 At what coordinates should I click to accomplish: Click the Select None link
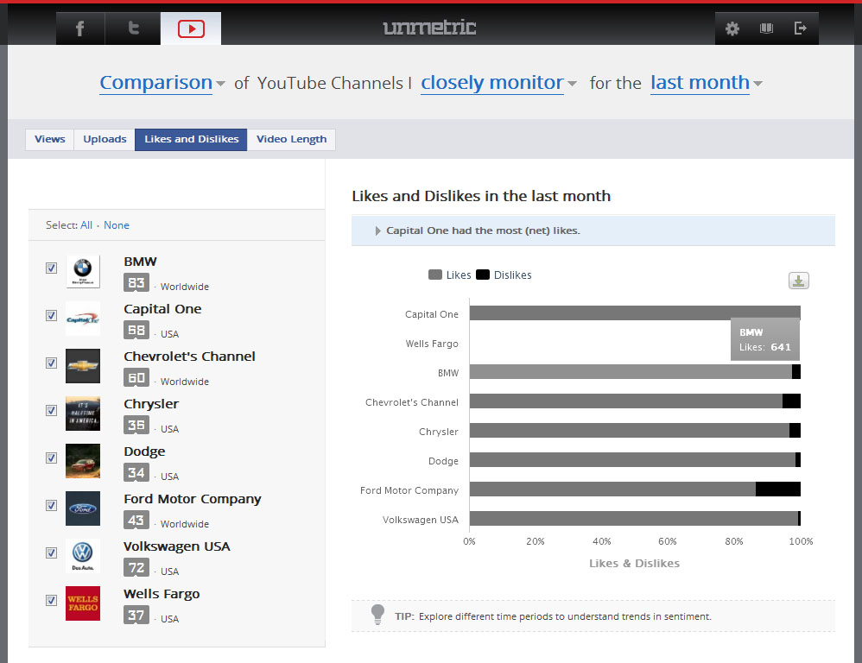point(117,225)
